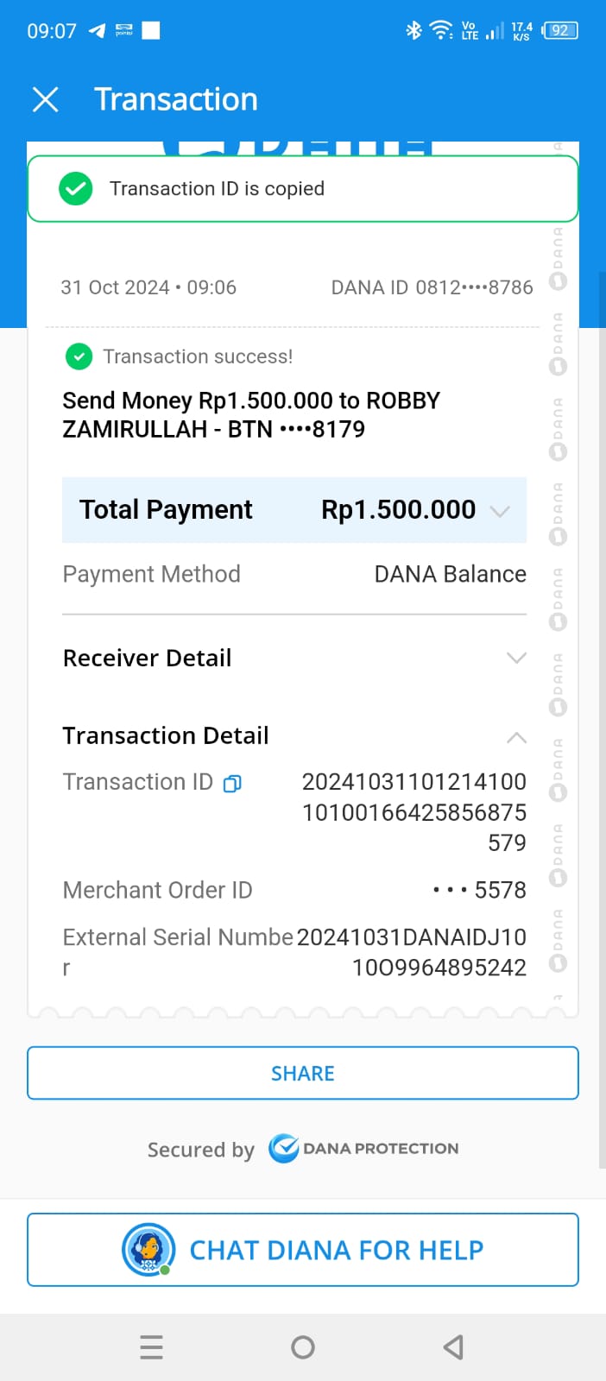Screen dimensions: 606x1381
Task: Tap the Payment Method DANA Balance row
Action: pos(294,575)
